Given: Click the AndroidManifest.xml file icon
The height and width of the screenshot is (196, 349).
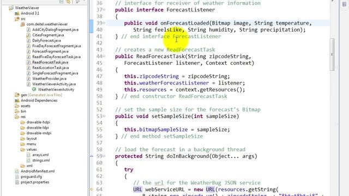Looking at the screenshot, I should pos(17,171).
